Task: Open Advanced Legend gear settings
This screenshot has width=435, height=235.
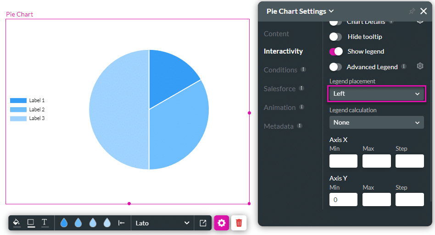Action: click(420, 66)
